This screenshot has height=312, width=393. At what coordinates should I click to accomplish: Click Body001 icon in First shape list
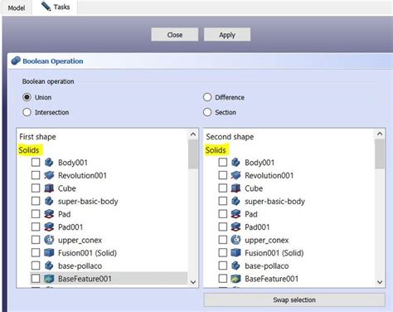(x=49, y=163)
